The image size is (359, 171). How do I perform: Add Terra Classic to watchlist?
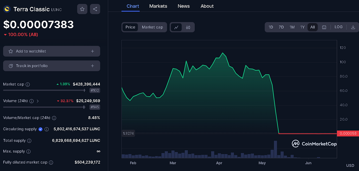pyautogui.click(x=52, y=51)
